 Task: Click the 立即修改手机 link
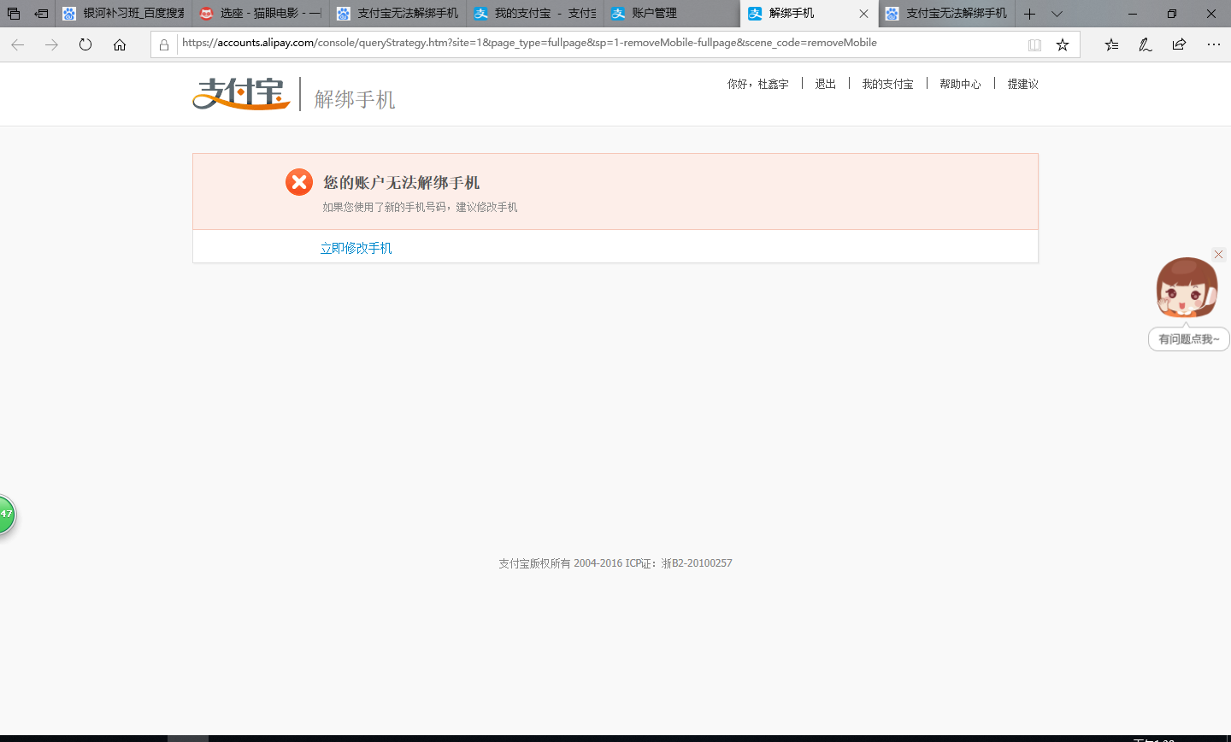(x=356, y=247)
